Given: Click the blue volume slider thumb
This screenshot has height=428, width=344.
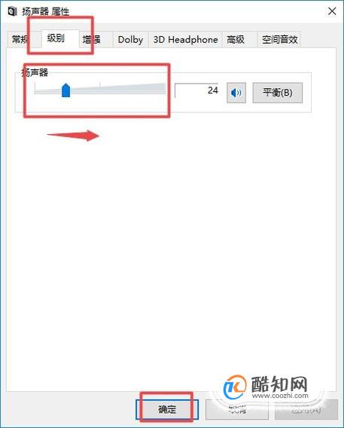Looking at the screenshot, I should point(66,90).
